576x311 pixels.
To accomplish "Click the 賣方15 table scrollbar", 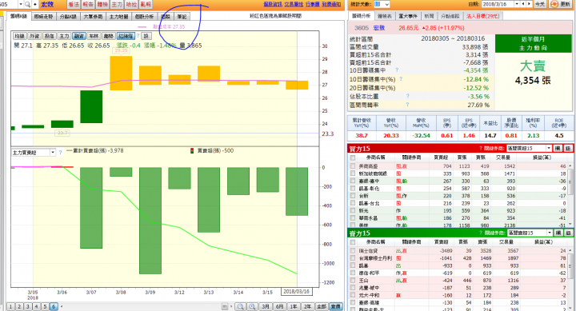I will (x=571, y=279).
